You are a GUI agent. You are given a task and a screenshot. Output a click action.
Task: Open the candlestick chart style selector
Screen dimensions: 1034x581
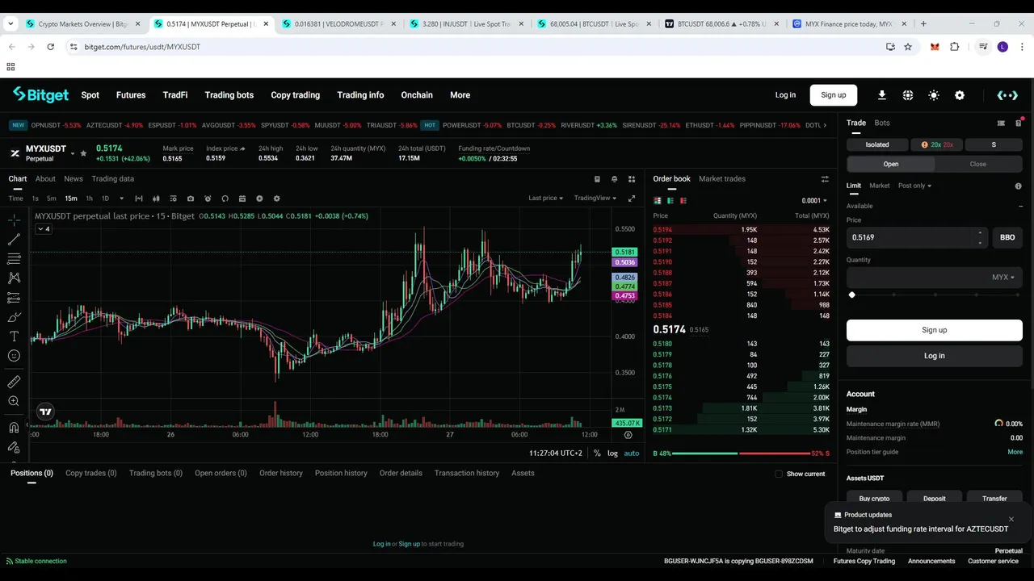pyautogui.click(x=156, y=199)
